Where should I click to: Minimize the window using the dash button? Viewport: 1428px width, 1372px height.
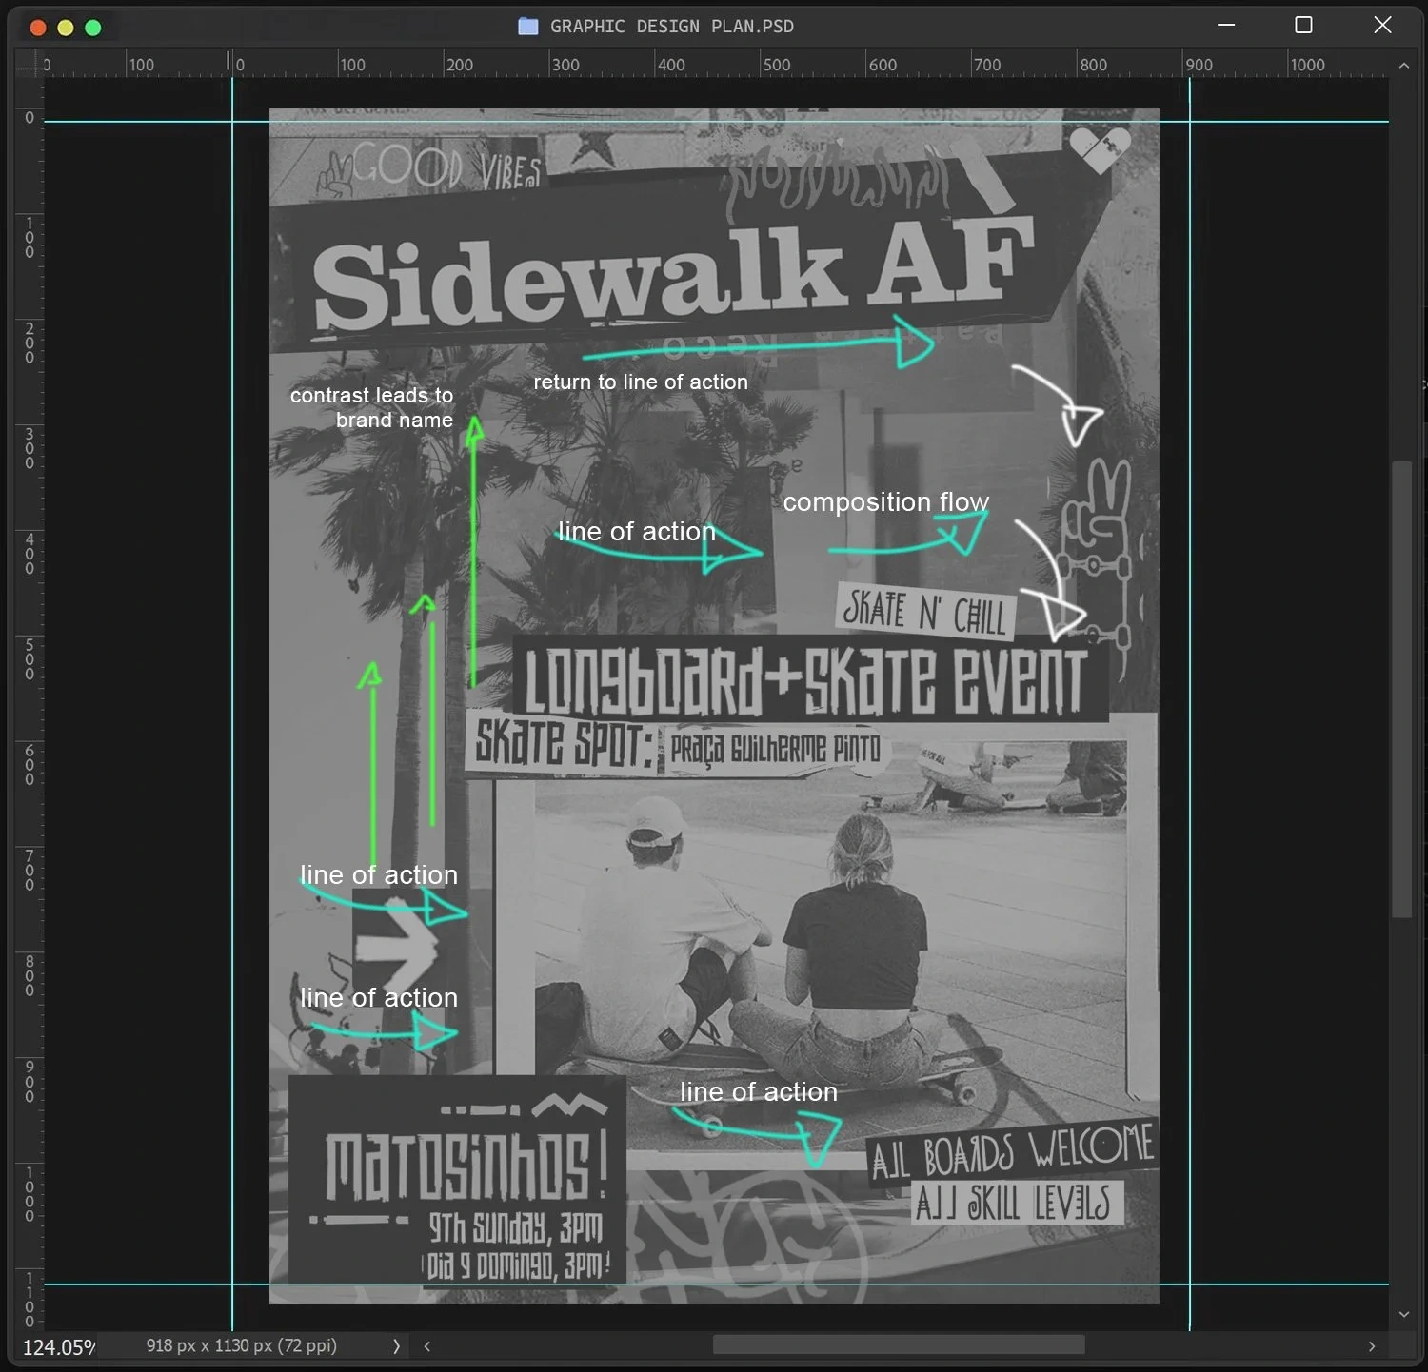pos(1226,26)
